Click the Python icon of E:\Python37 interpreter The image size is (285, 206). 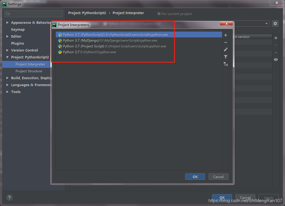point(60,52)
